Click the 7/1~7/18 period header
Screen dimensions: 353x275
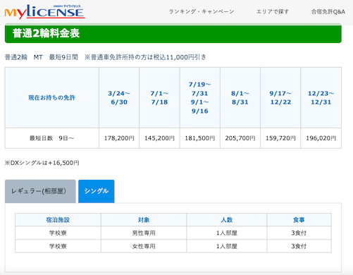(159, 97)
